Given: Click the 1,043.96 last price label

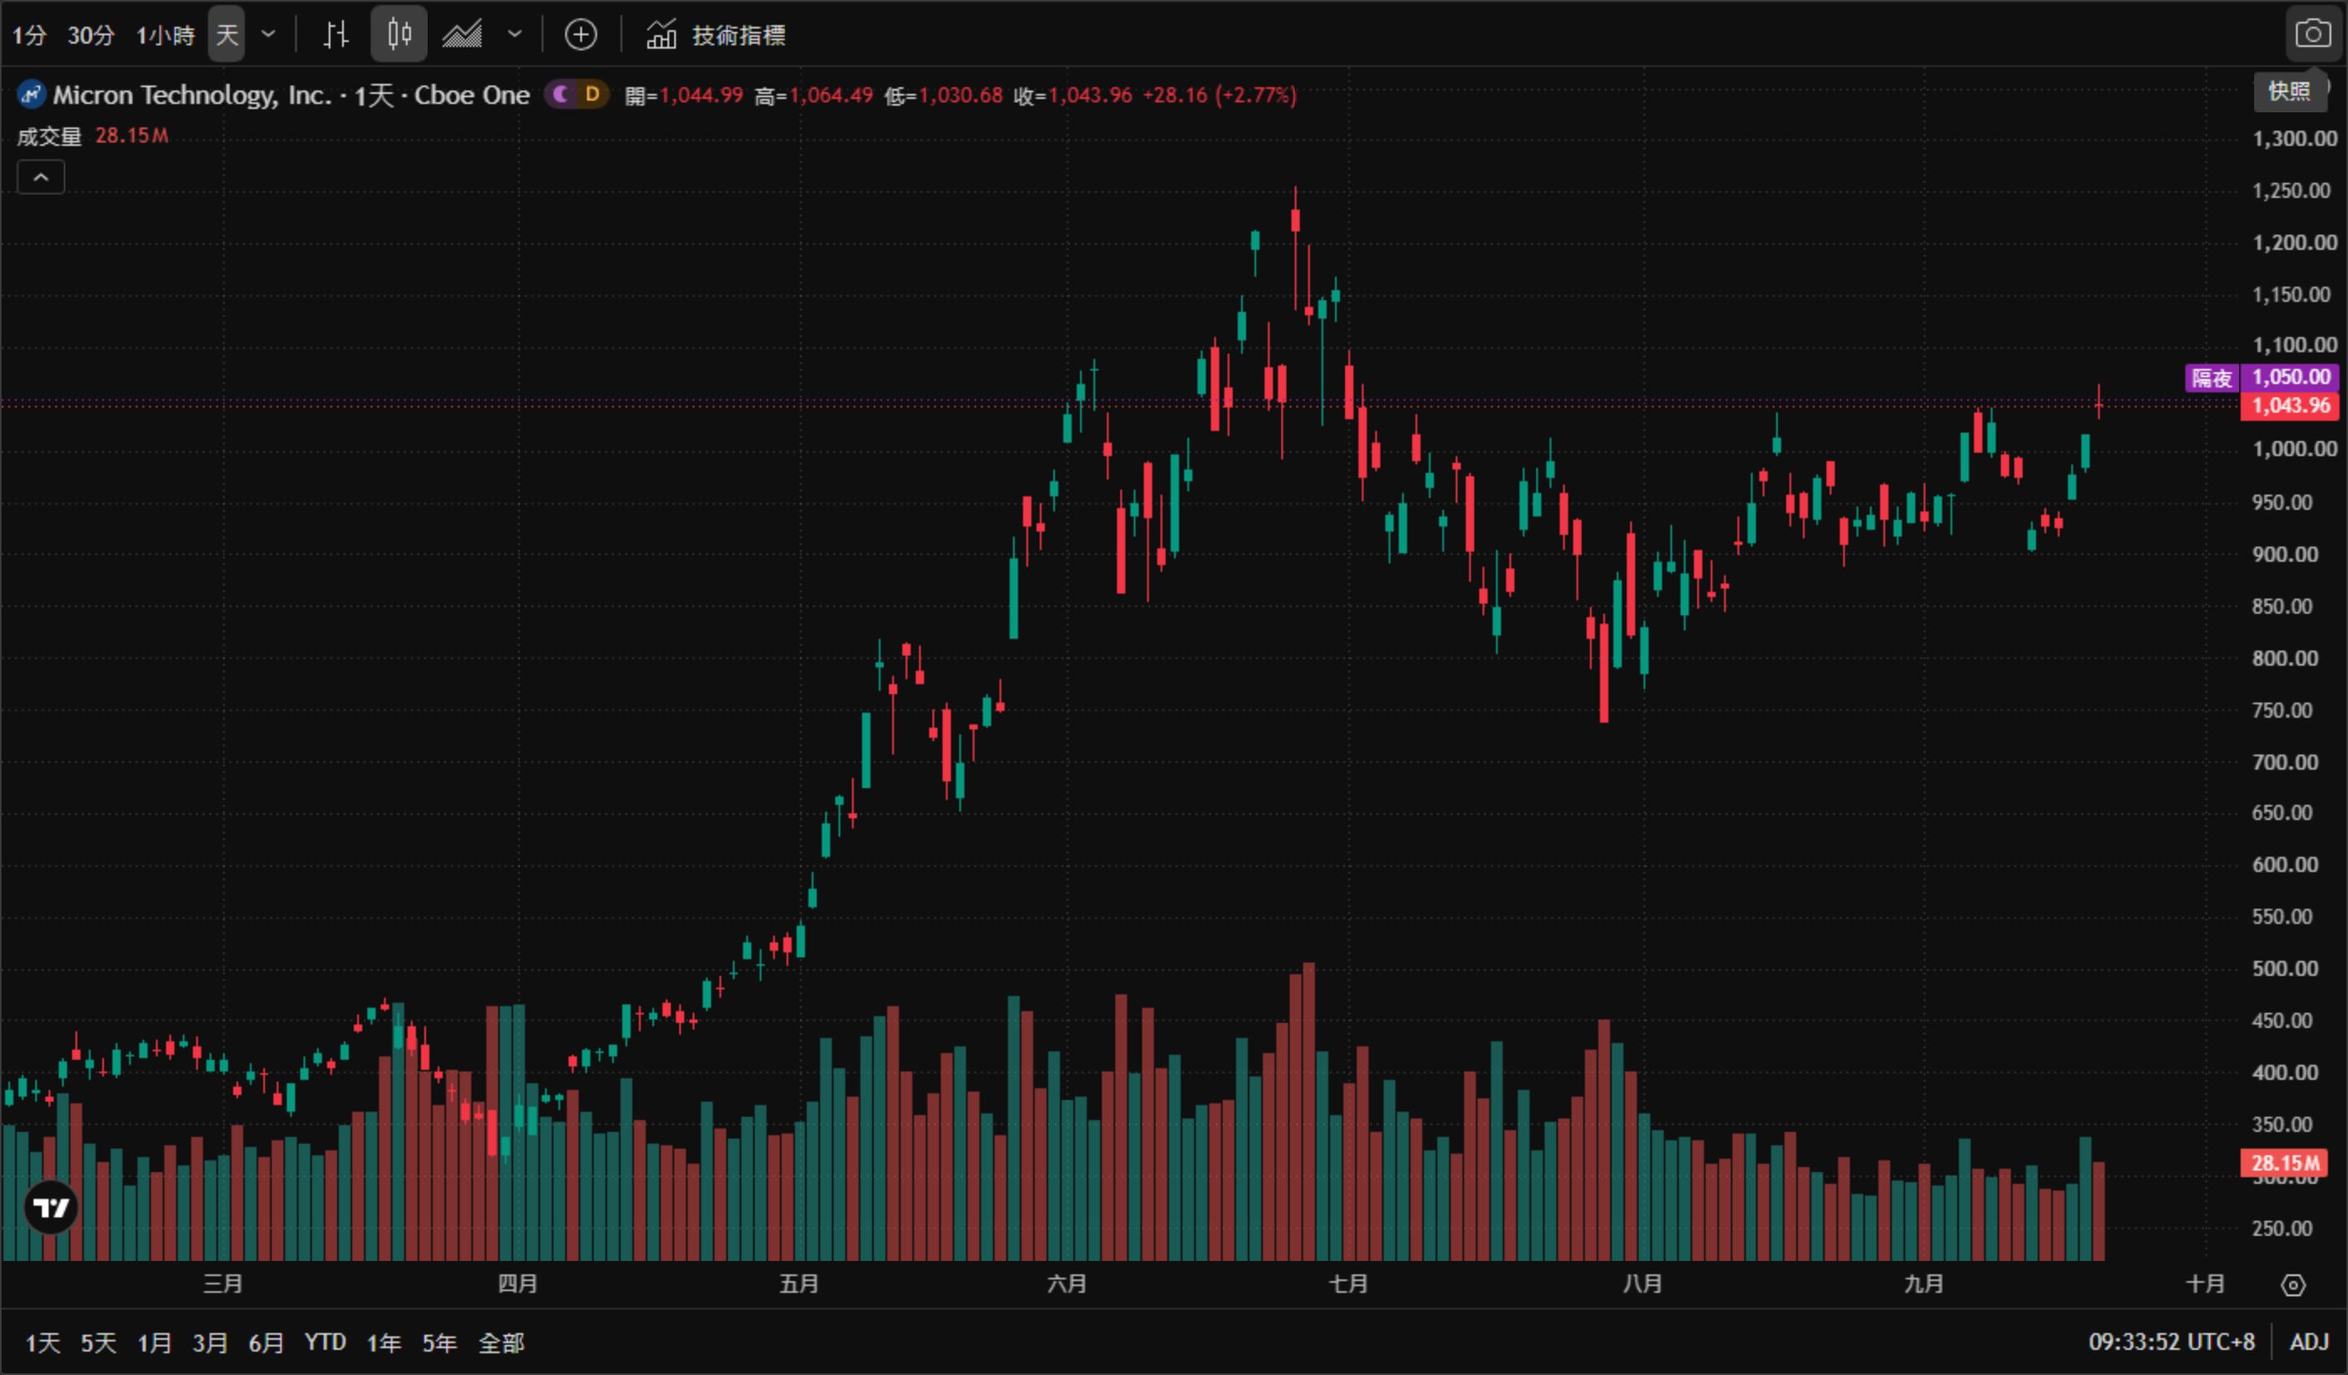Looking at the screenshot, I should [2290, 406].
